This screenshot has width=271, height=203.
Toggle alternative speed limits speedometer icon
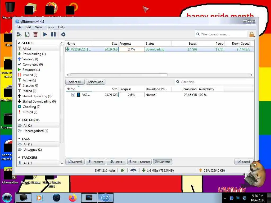[133, 170]
